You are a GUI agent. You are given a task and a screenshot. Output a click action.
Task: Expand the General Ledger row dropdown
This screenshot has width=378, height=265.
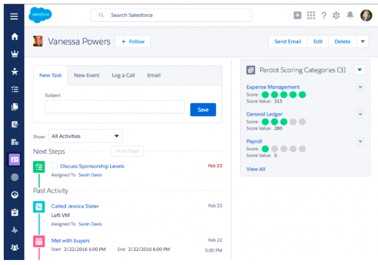[x=361, y=115]
